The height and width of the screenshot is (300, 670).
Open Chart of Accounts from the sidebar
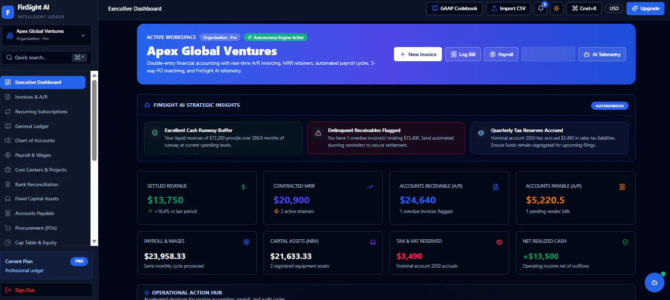(x=43, y=141)
